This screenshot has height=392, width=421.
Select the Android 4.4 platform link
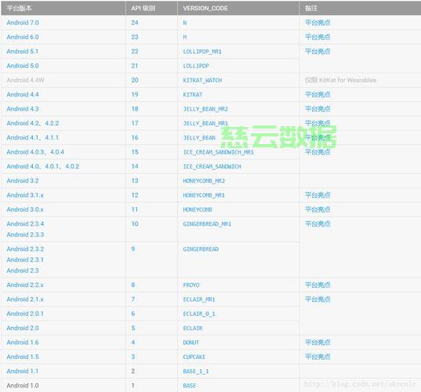[23, 95]
